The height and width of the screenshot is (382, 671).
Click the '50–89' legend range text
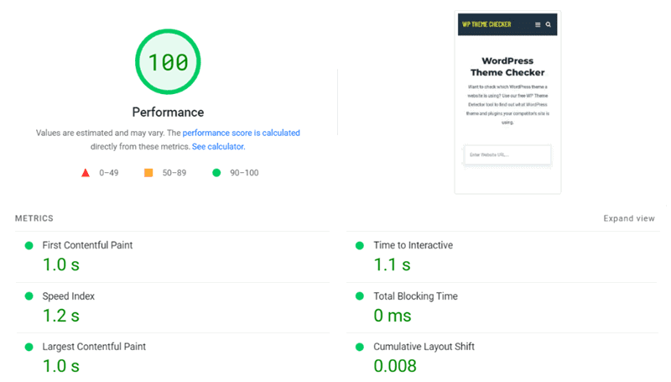[x=174, y=173]
